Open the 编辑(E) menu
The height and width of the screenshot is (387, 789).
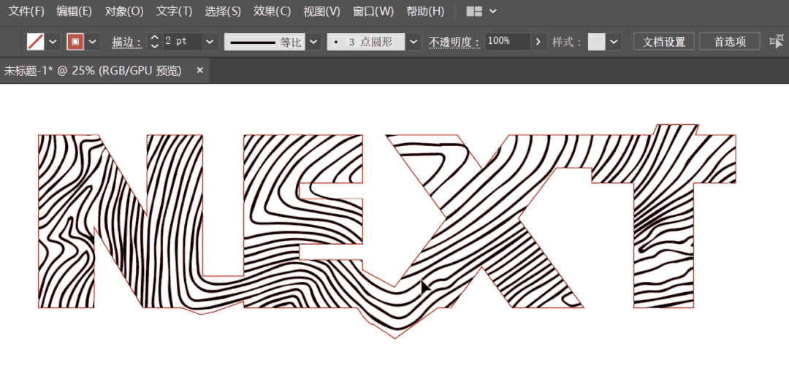click(74, 11)
